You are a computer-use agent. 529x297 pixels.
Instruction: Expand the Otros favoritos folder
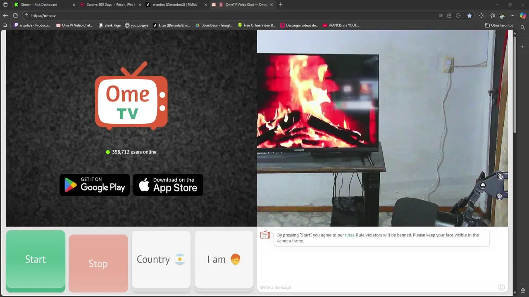(499, 25)
